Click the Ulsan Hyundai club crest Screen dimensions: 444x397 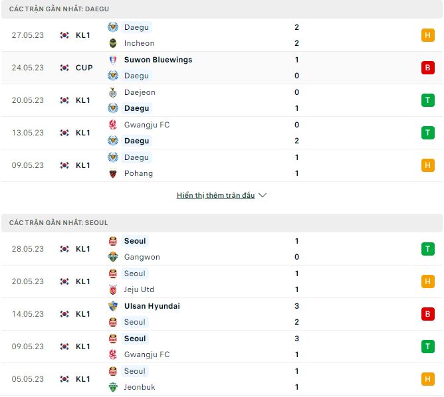click(113, 306)
